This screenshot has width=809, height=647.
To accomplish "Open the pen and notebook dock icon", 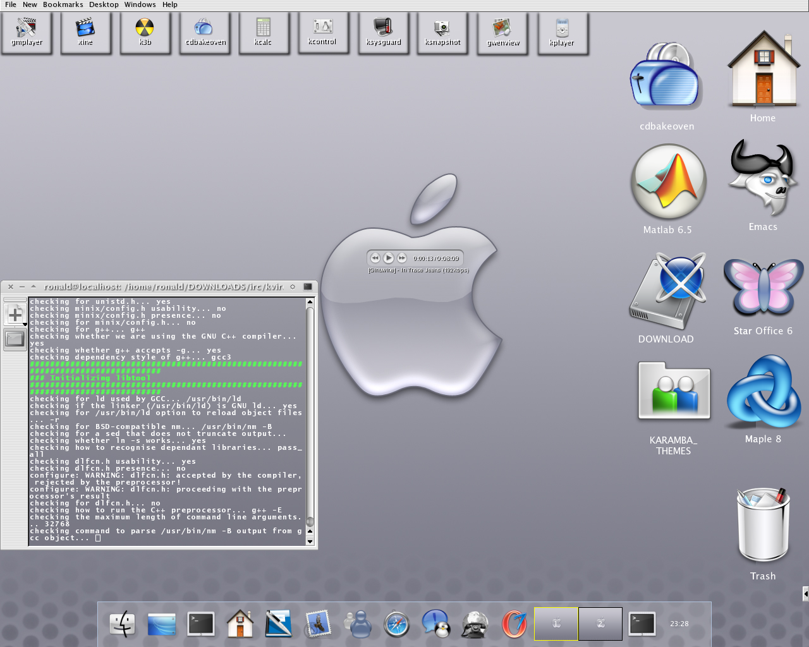I will coord(278,624).
